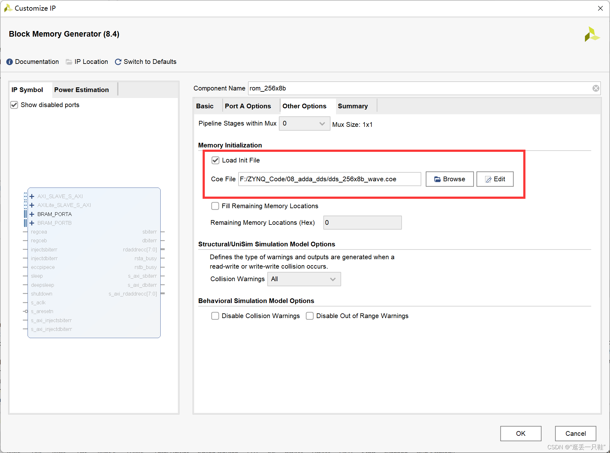Click the Documentation info icon
The height and width of the screenshot is (453, 610).
coord(10,62)
